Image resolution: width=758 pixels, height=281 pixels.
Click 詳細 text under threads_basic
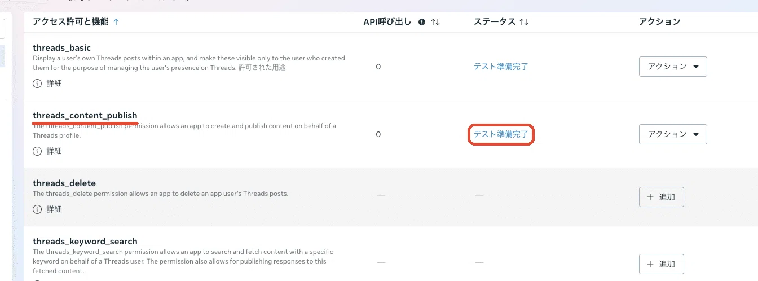tap(54, 84)
